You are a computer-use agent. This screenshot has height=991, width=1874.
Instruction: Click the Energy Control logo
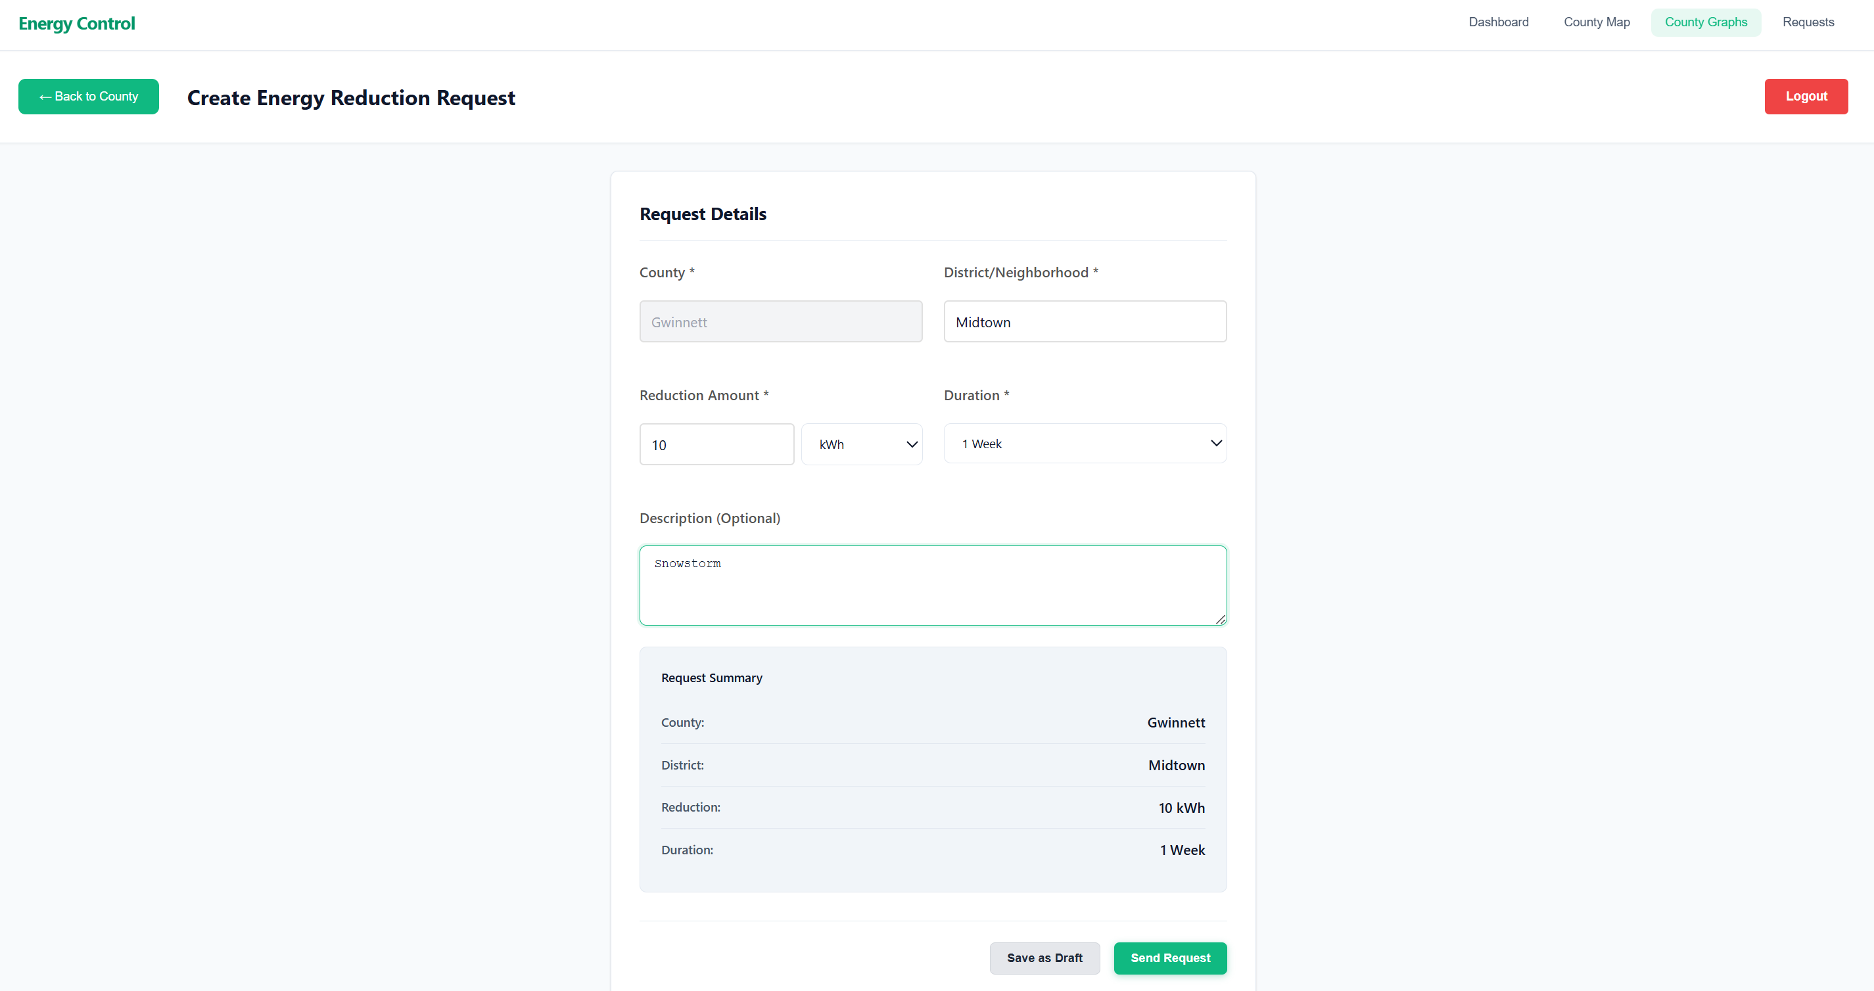point(76,23)
